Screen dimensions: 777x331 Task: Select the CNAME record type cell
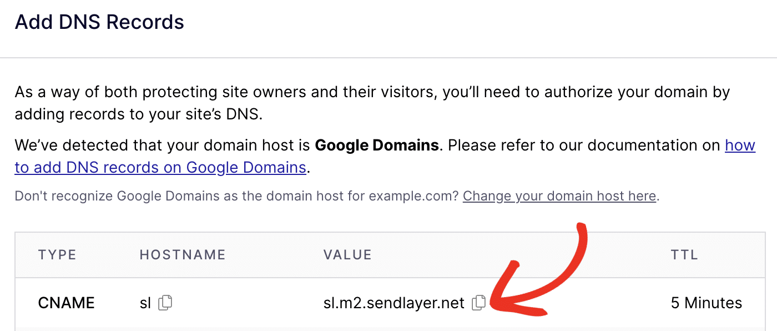pos(66,303)
